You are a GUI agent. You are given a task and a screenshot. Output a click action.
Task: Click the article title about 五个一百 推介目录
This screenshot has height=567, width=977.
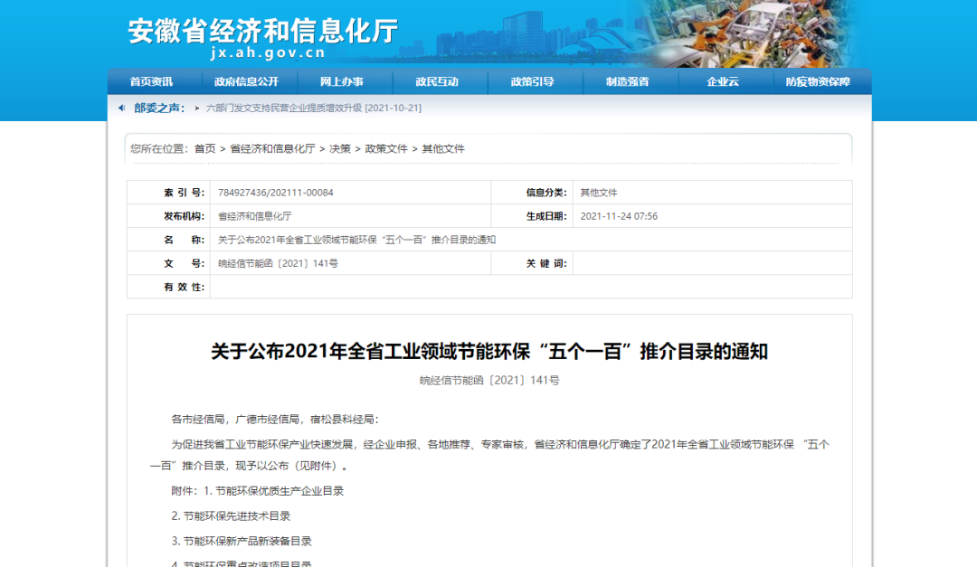(489, 352)
